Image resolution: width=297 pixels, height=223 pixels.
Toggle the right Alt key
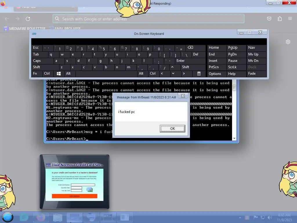142,73
